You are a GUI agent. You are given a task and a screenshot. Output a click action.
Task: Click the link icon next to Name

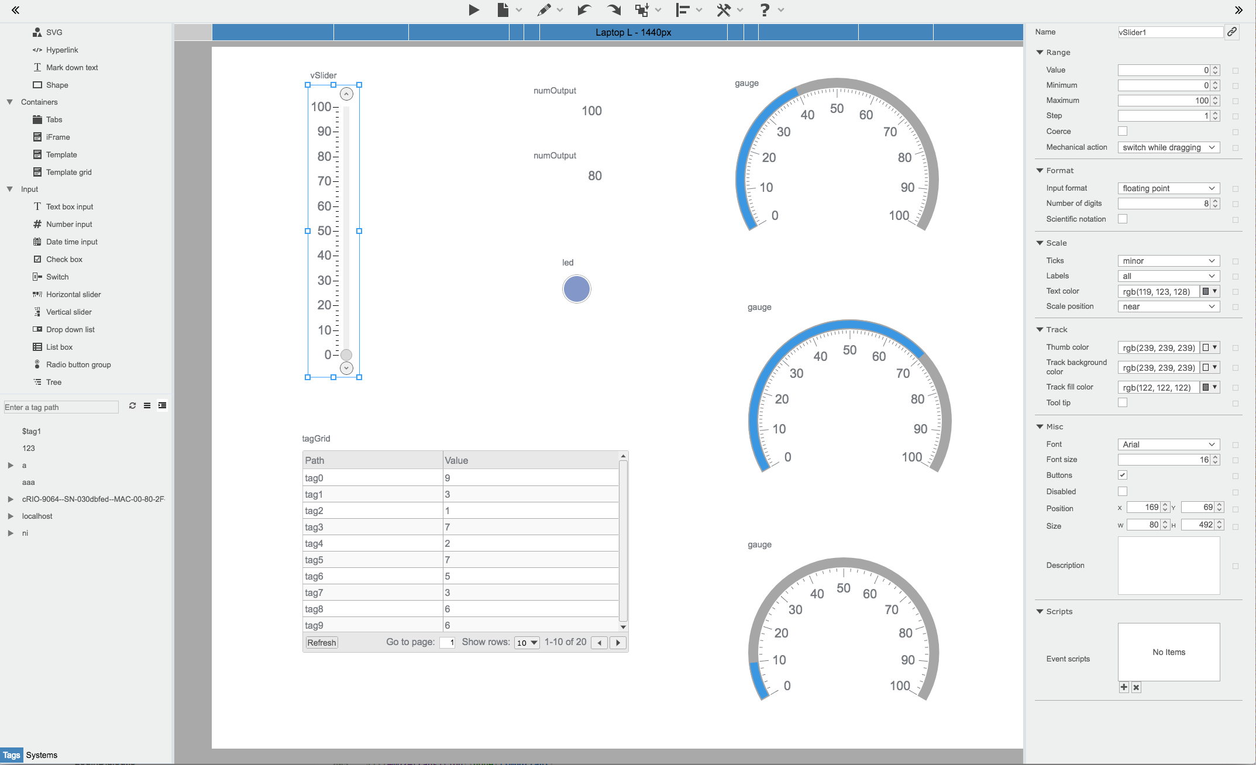coord(1231,32)
